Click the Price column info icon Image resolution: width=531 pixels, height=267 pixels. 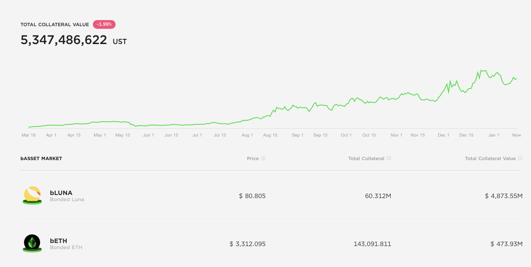pyautogui.click(x=263, y=158)
